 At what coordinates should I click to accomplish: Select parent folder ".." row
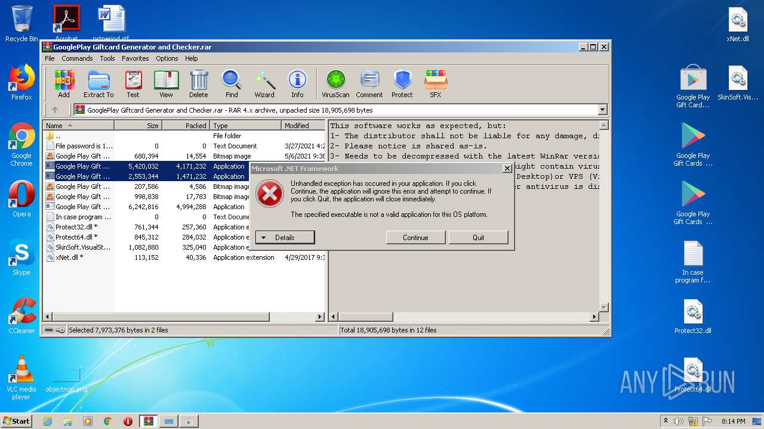pos(184,136)
